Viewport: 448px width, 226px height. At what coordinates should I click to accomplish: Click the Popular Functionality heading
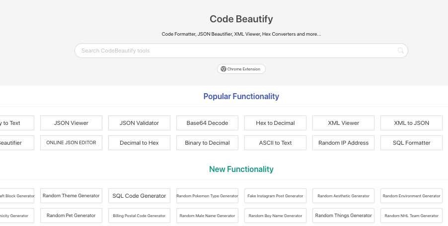241,96
